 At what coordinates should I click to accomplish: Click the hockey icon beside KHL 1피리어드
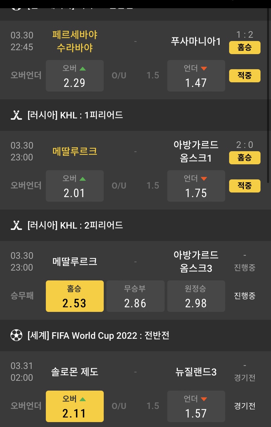[16, 115]
